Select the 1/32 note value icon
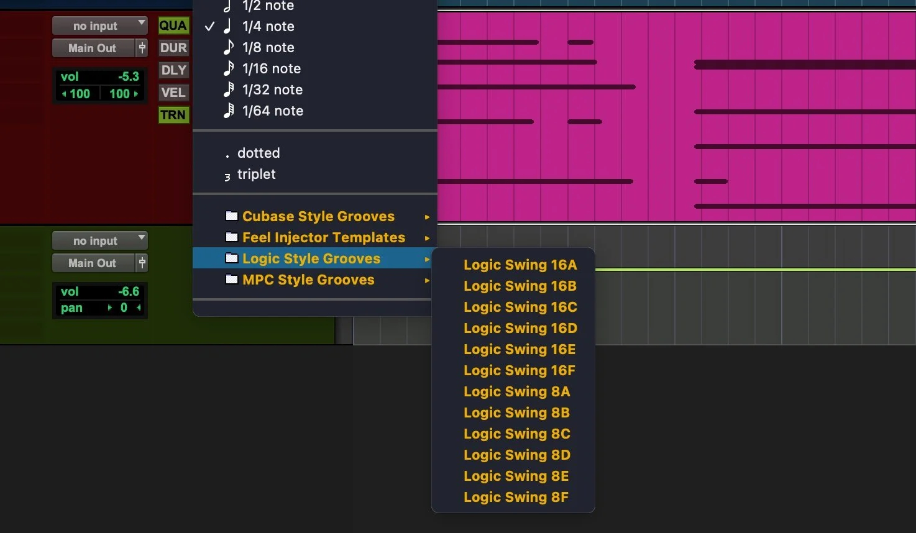This screenshot has height=533, width=916. (x=229, y=89)
